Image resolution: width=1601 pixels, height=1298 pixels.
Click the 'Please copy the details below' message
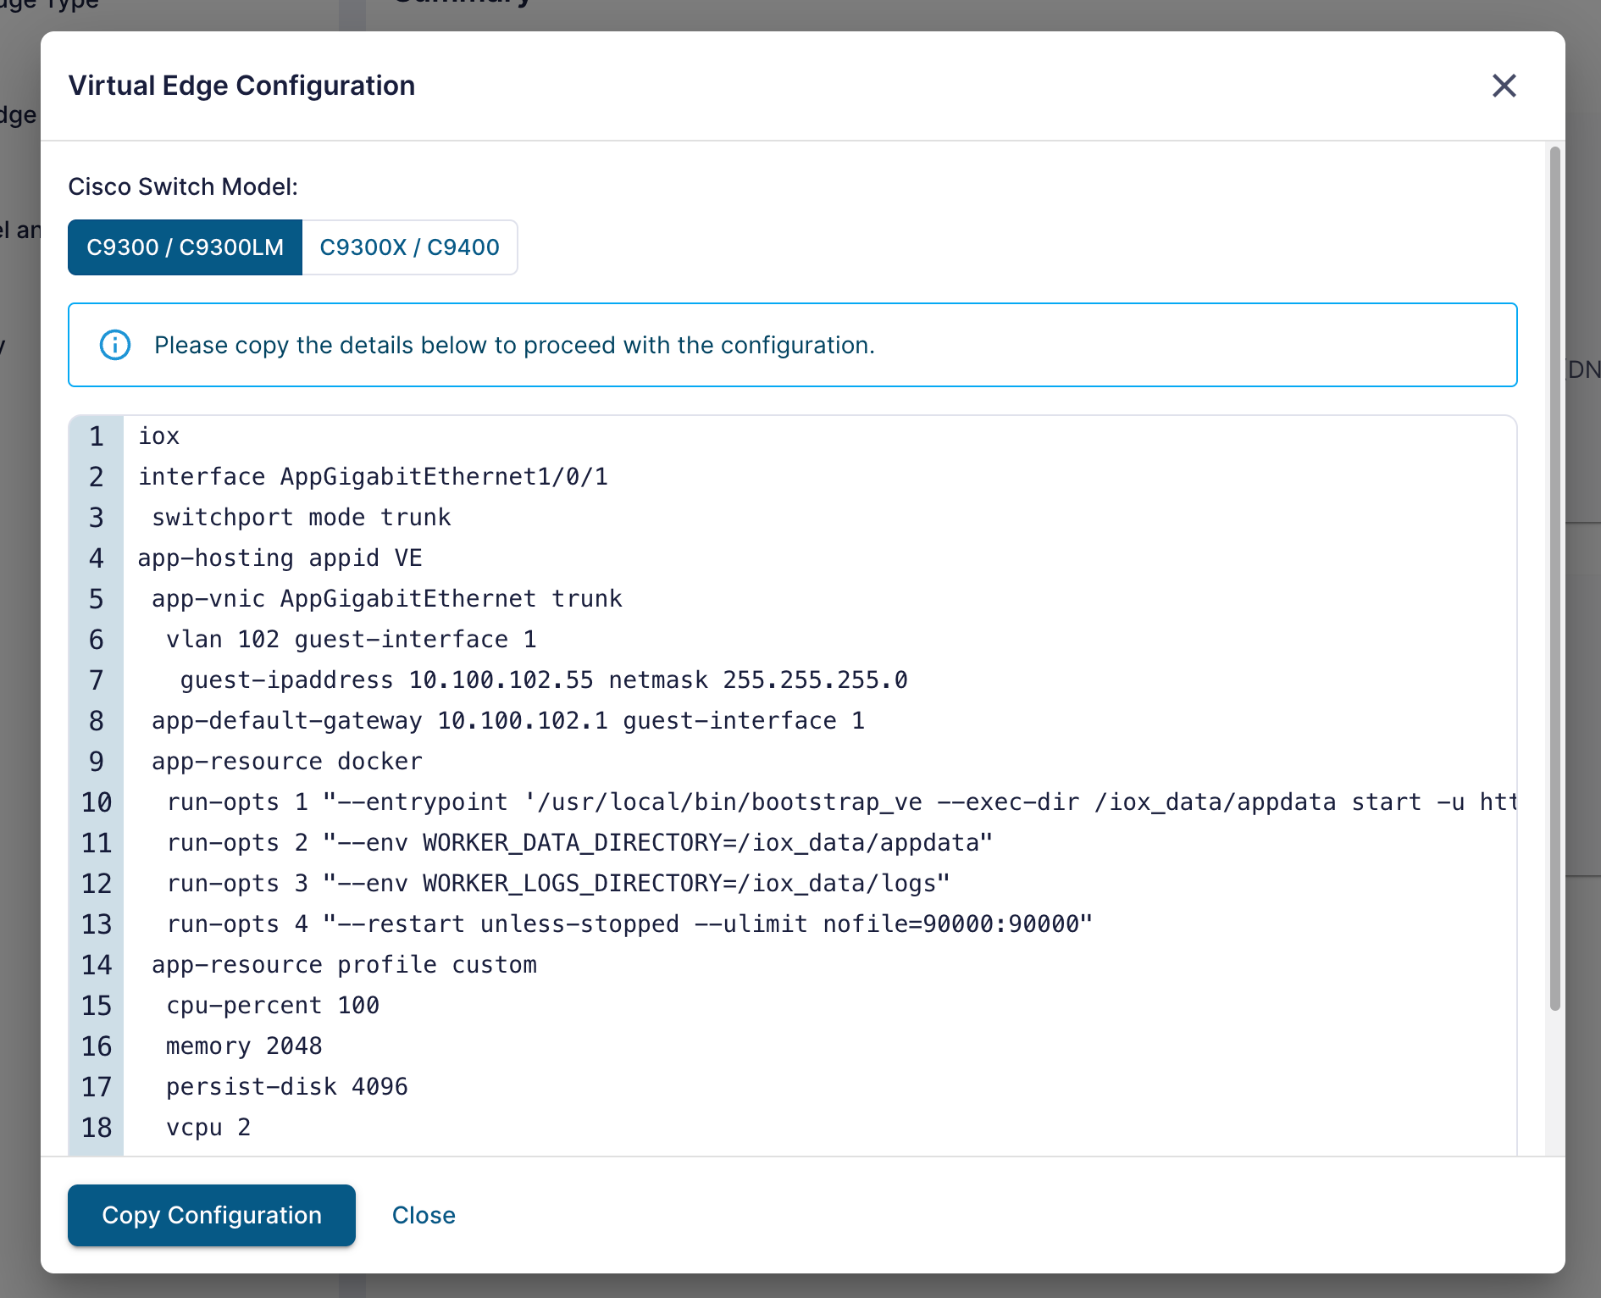514,345
